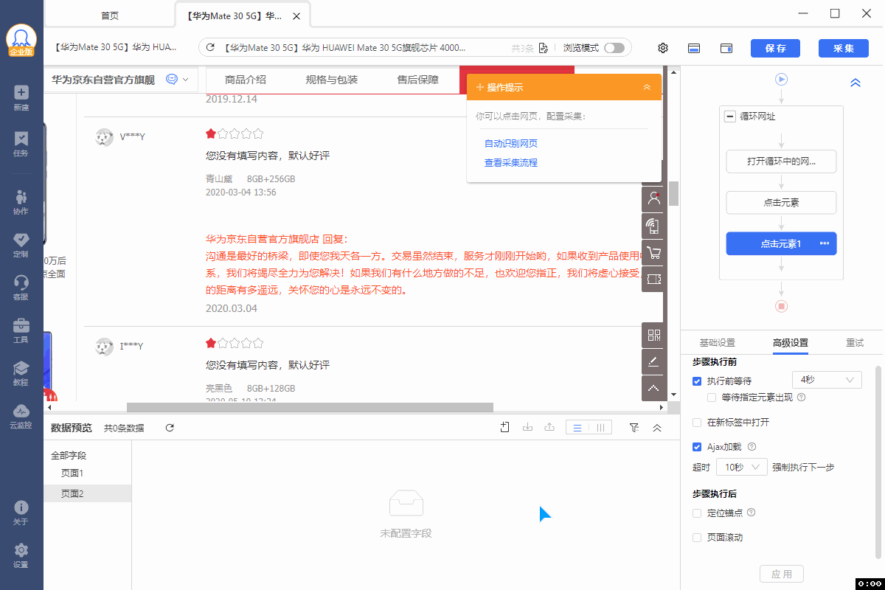The height and width of the screenshot is (590, 885).
Task: Click the upload-arrow icon in data preview
Action: (x=549, y=427)
